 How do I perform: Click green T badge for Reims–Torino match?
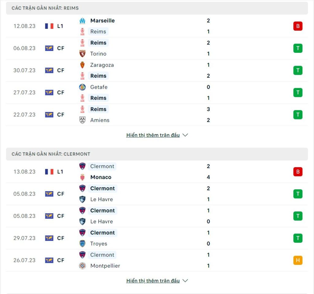pyautogui.click(x=298, y=48)
